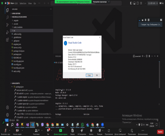The image size is (165, 136).
Task: Open Zoom Apps button
Action: [109, 132]
